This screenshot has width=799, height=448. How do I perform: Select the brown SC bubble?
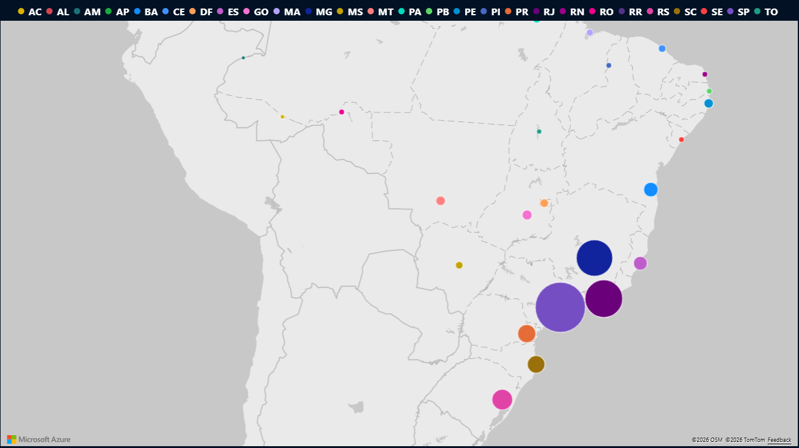pyautogui.click(x=535, y=364)
